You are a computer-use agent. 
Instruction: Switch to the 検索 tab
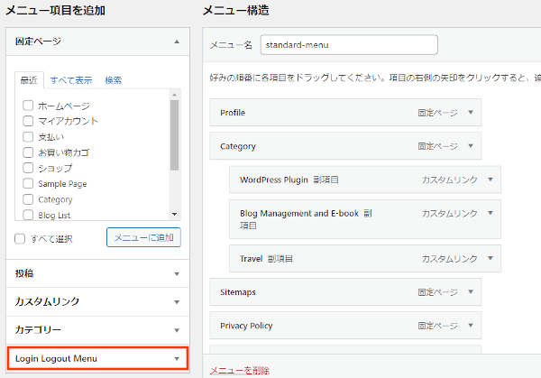click(x=114, y=80)
